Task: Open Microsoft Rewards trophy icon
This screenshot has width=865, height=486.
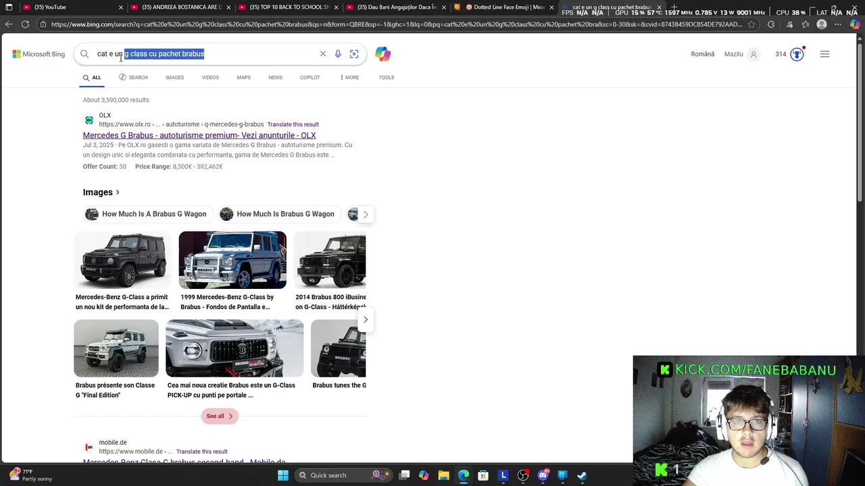Action: [x=797, y=54]
